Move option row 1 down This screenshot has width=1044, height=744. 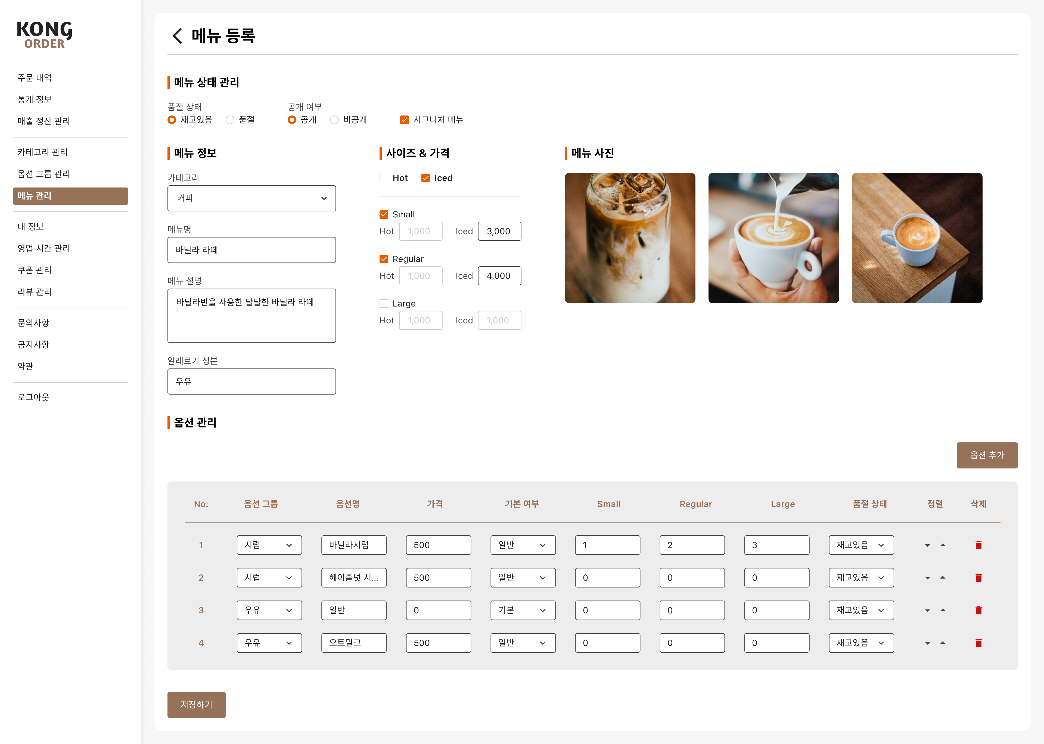[x=928, y=545]
